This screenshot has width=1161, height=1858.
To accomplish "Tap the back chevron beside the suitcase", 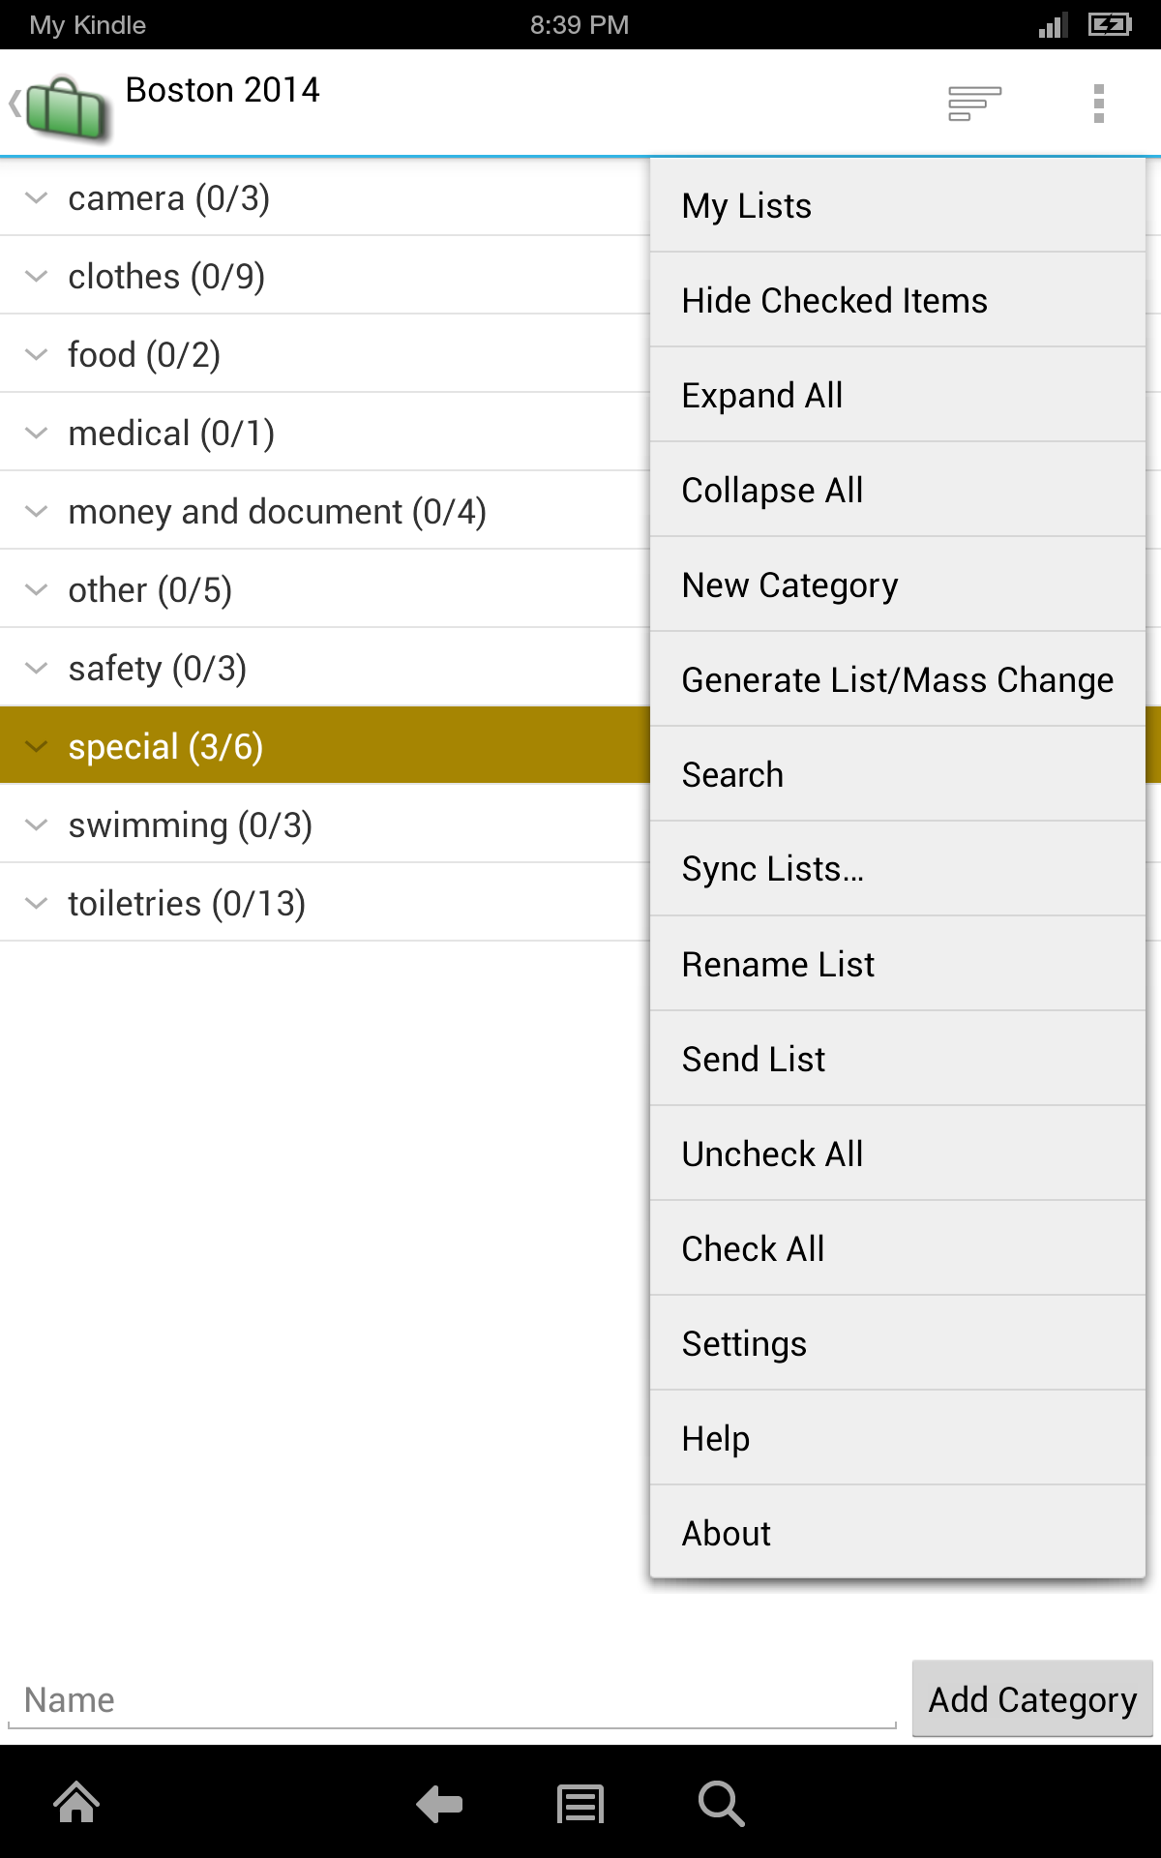I will (14, 104).
